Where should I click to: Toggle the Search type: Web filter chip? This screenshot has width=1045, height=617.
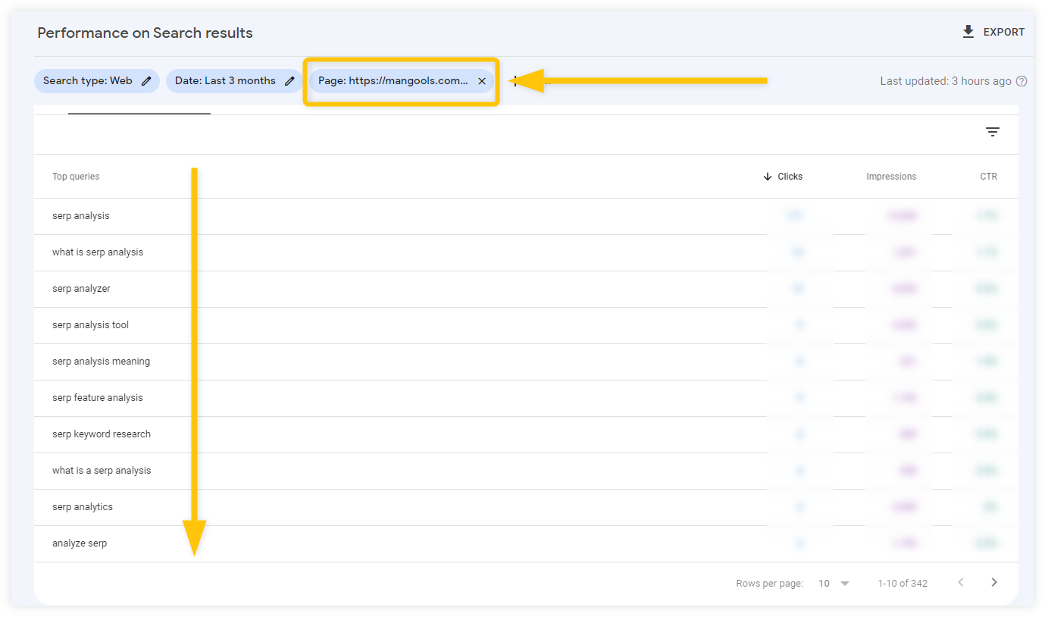coord(96,80)
